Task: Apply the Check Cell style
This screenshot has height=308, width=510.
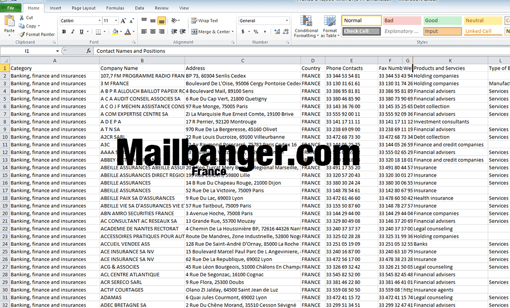Action: coord(362,31)
